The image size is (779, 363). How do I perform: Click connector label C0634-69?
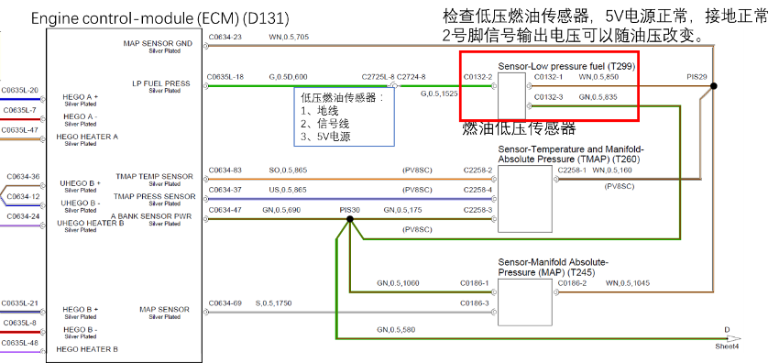click(x=225, y=302)
